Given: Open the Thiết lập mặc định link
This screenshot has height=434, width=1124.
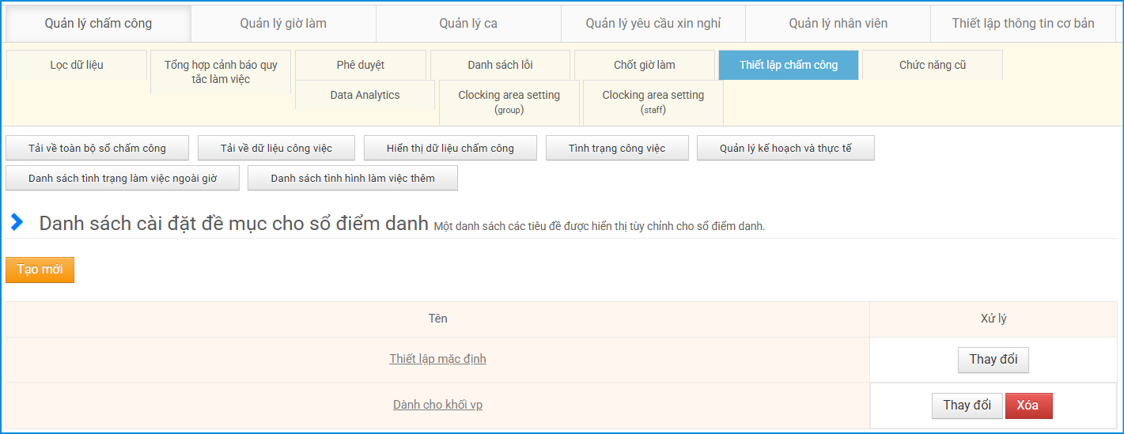Looking at the screenshot, I should point(437,359).
